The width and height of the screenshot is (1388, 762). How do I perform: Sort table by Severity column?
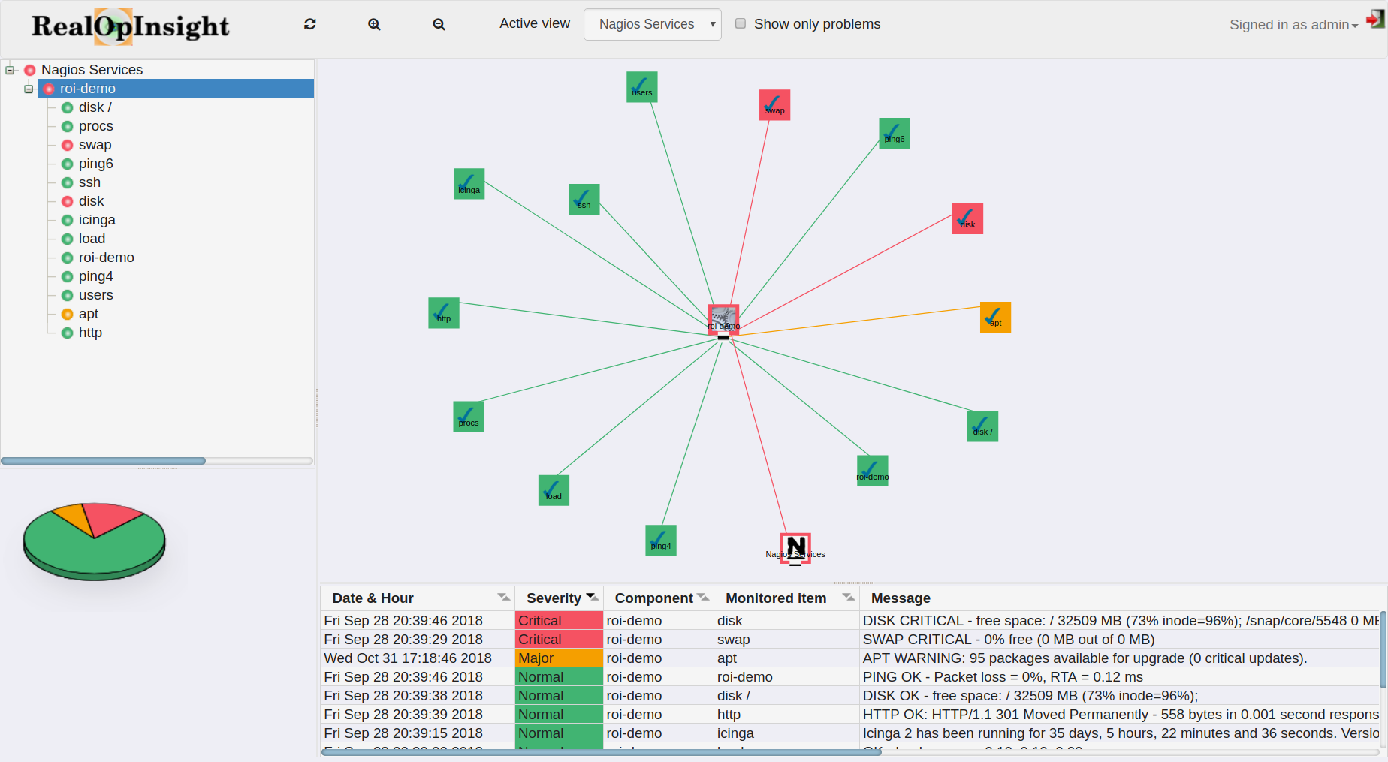pyautogui.click(x=554, y=598)
